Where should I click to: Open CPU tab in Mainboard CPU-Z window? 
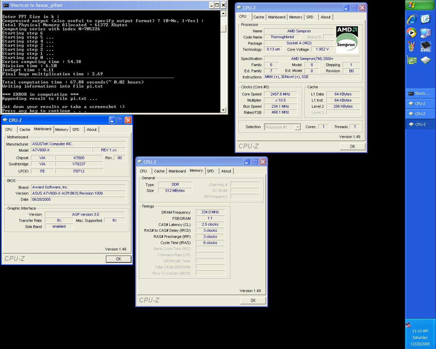coord(9,130)
